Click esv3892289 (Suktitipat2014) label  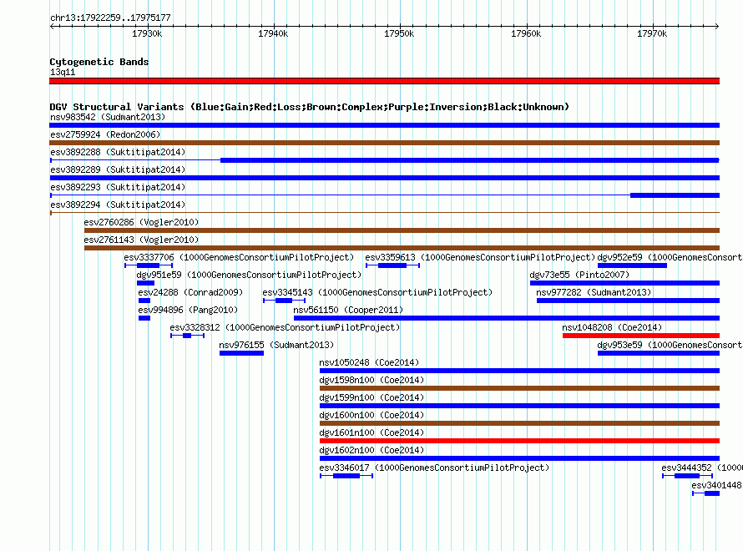[118, 169]
